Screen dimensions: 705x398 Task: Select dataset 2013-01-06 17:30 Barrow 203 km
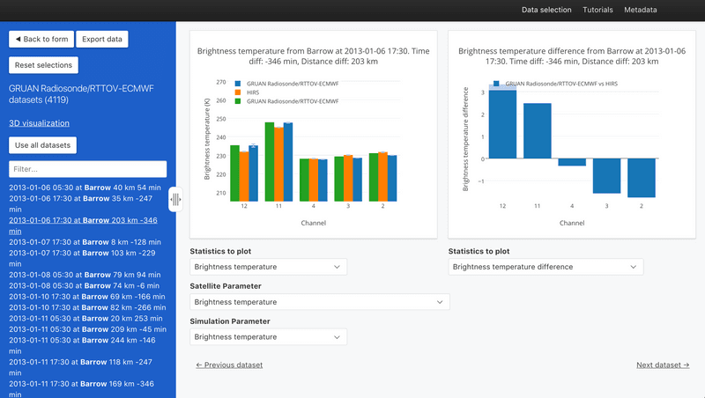click(x=83, y=225)
